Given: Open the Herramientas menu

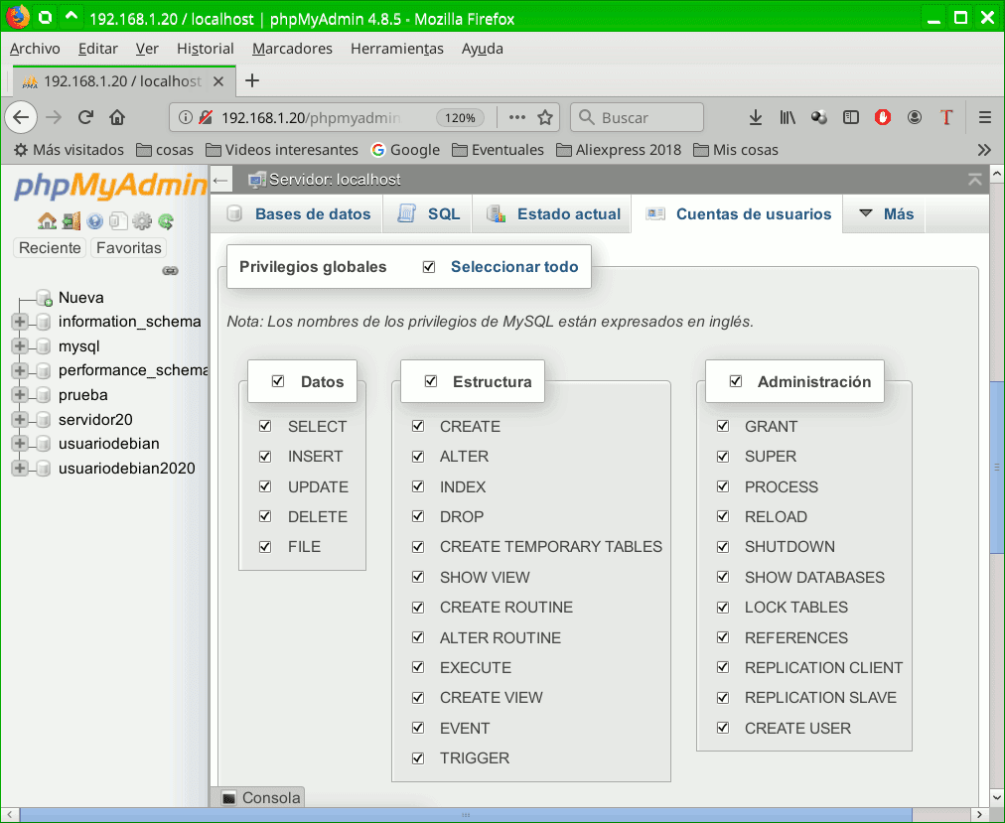Looking at the screenshot, I should point(396,48).
